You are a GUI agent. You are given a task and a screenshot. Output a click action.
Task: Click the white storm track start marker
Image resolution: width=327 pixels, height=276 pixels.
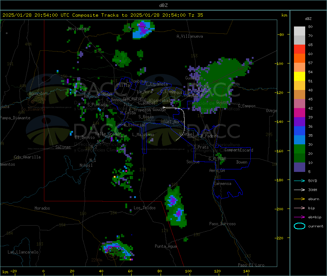164,107
